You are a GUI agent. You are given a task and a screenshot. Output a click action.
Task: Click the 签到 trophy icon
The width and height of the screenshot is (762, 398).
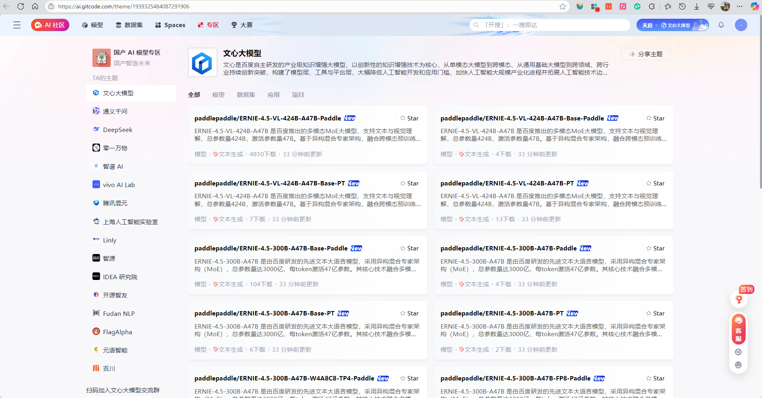point(739,299)
